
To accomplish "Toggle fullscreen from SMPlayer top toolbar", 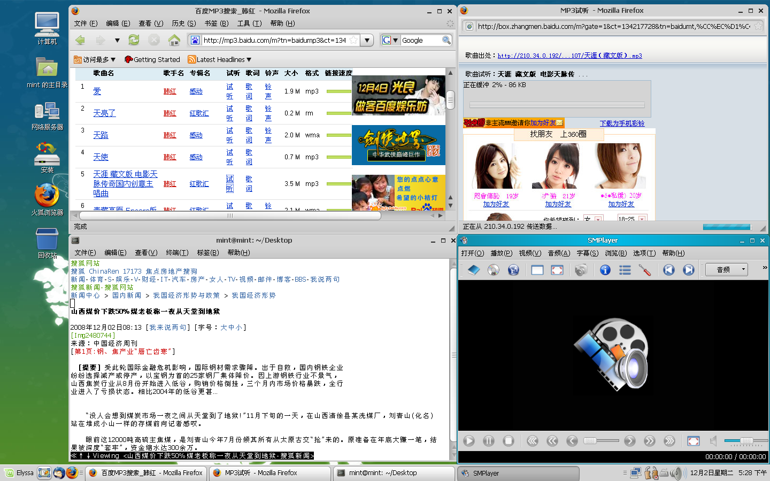I will tap(557, 270).
